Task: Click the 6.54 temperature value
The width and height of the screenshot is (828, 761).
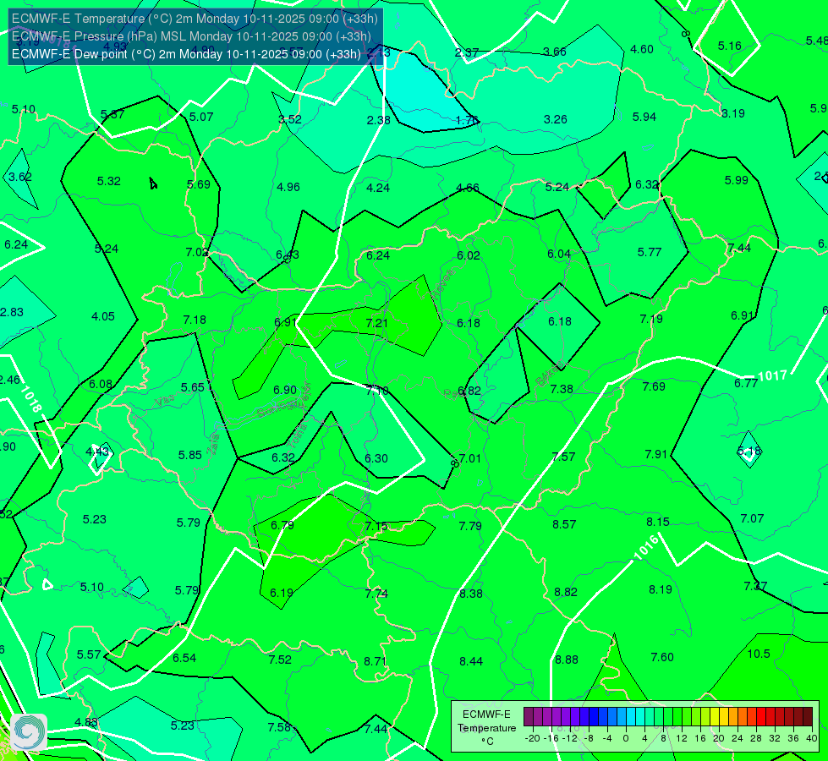Action: (184, 658)
